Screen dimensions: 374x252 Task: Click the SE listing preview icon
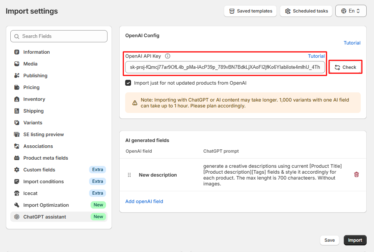click(17, 135)
